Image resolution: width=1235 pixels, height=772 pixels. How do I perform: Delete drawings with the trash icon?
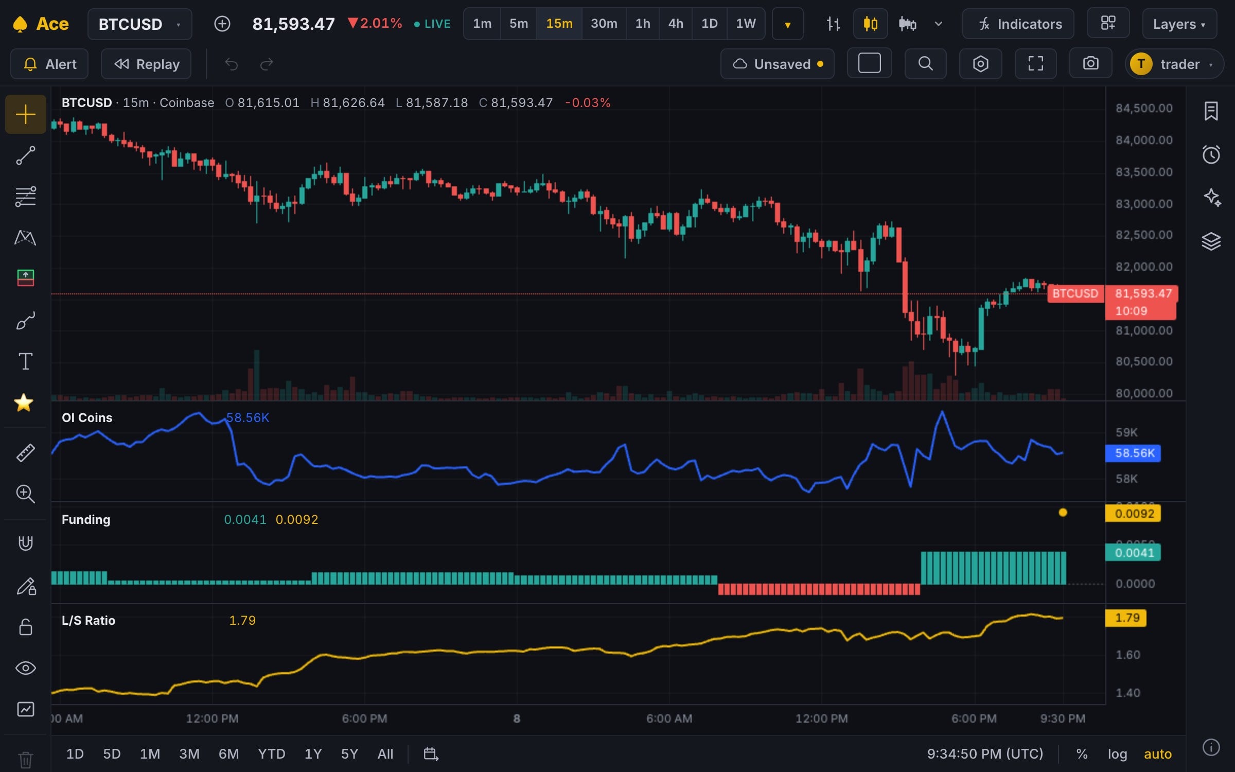25,759
